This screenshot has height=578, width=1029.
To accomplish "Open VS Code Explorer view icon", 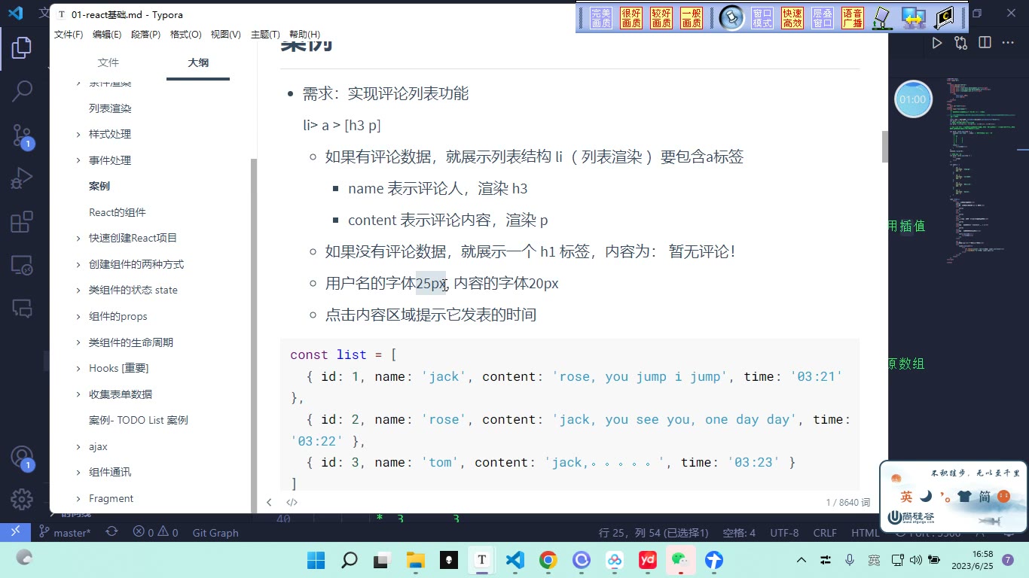I will (22, 47).
